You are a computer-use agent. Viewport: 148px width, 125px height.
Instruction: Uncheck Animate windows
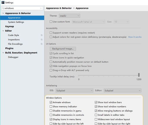tap(51, 102)
